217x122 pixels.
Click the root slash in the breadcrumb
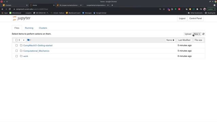[x=31, y=40]
